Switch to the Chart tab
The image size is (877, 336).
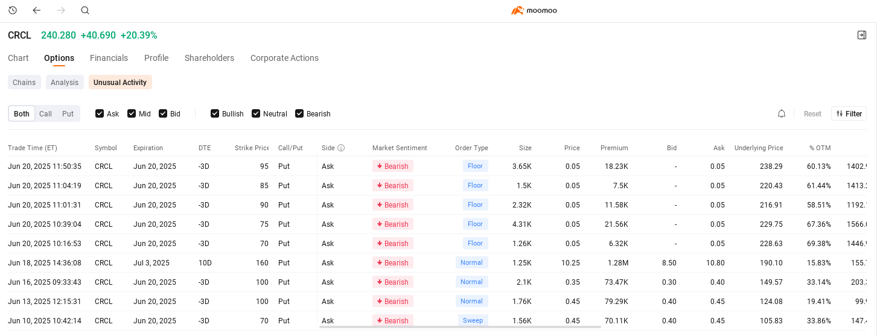(18, 58)
